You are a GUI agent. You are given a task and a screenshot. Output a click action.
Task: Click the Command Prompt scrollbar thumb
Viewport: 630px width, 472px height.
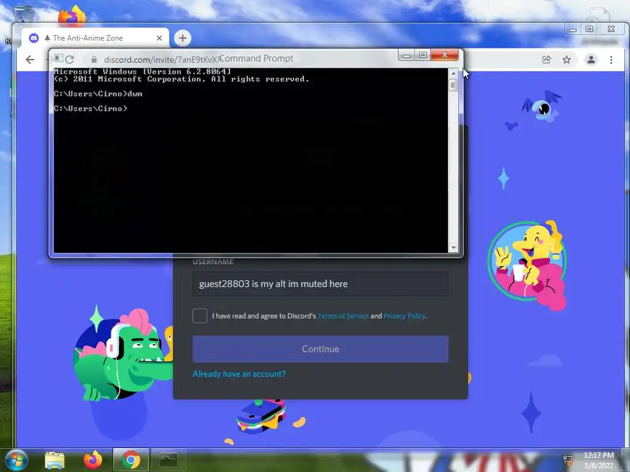(x=453, y=85)
